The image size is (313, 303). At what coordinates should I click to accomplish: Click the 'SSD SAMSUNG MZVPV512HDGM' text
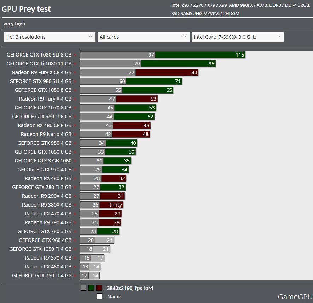[x=205, y=14]
